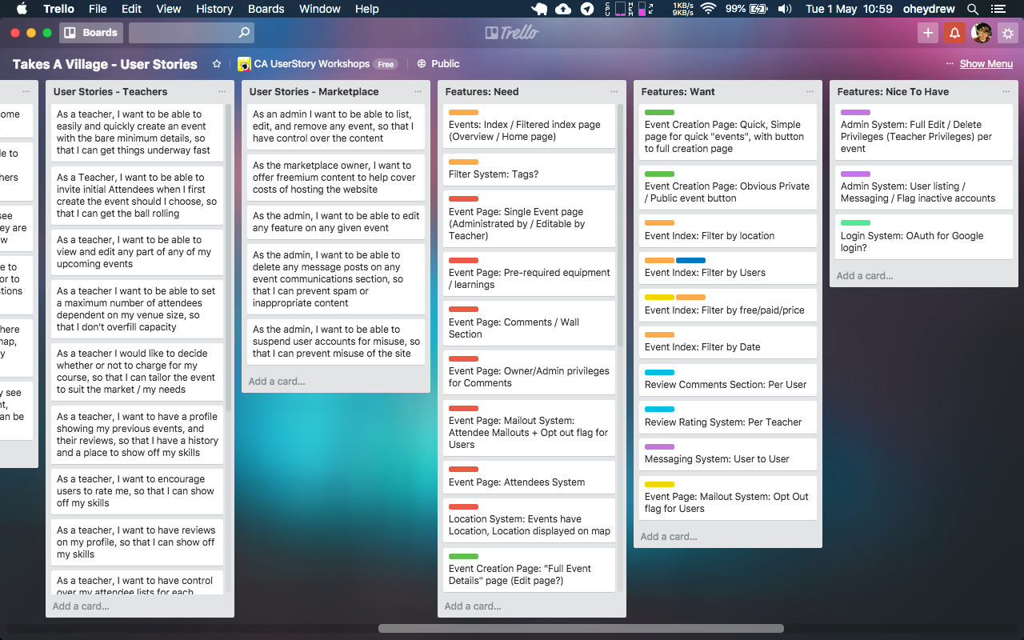Star the Takes A Village board
The height and width of the screenshot is (640, 1024).
tap(216, 64)
